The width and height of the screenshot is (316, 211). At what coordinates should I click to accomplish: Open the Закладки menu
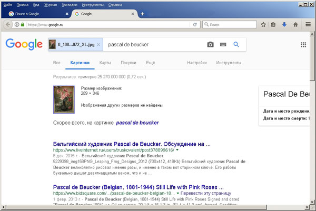tap(70, 5)
